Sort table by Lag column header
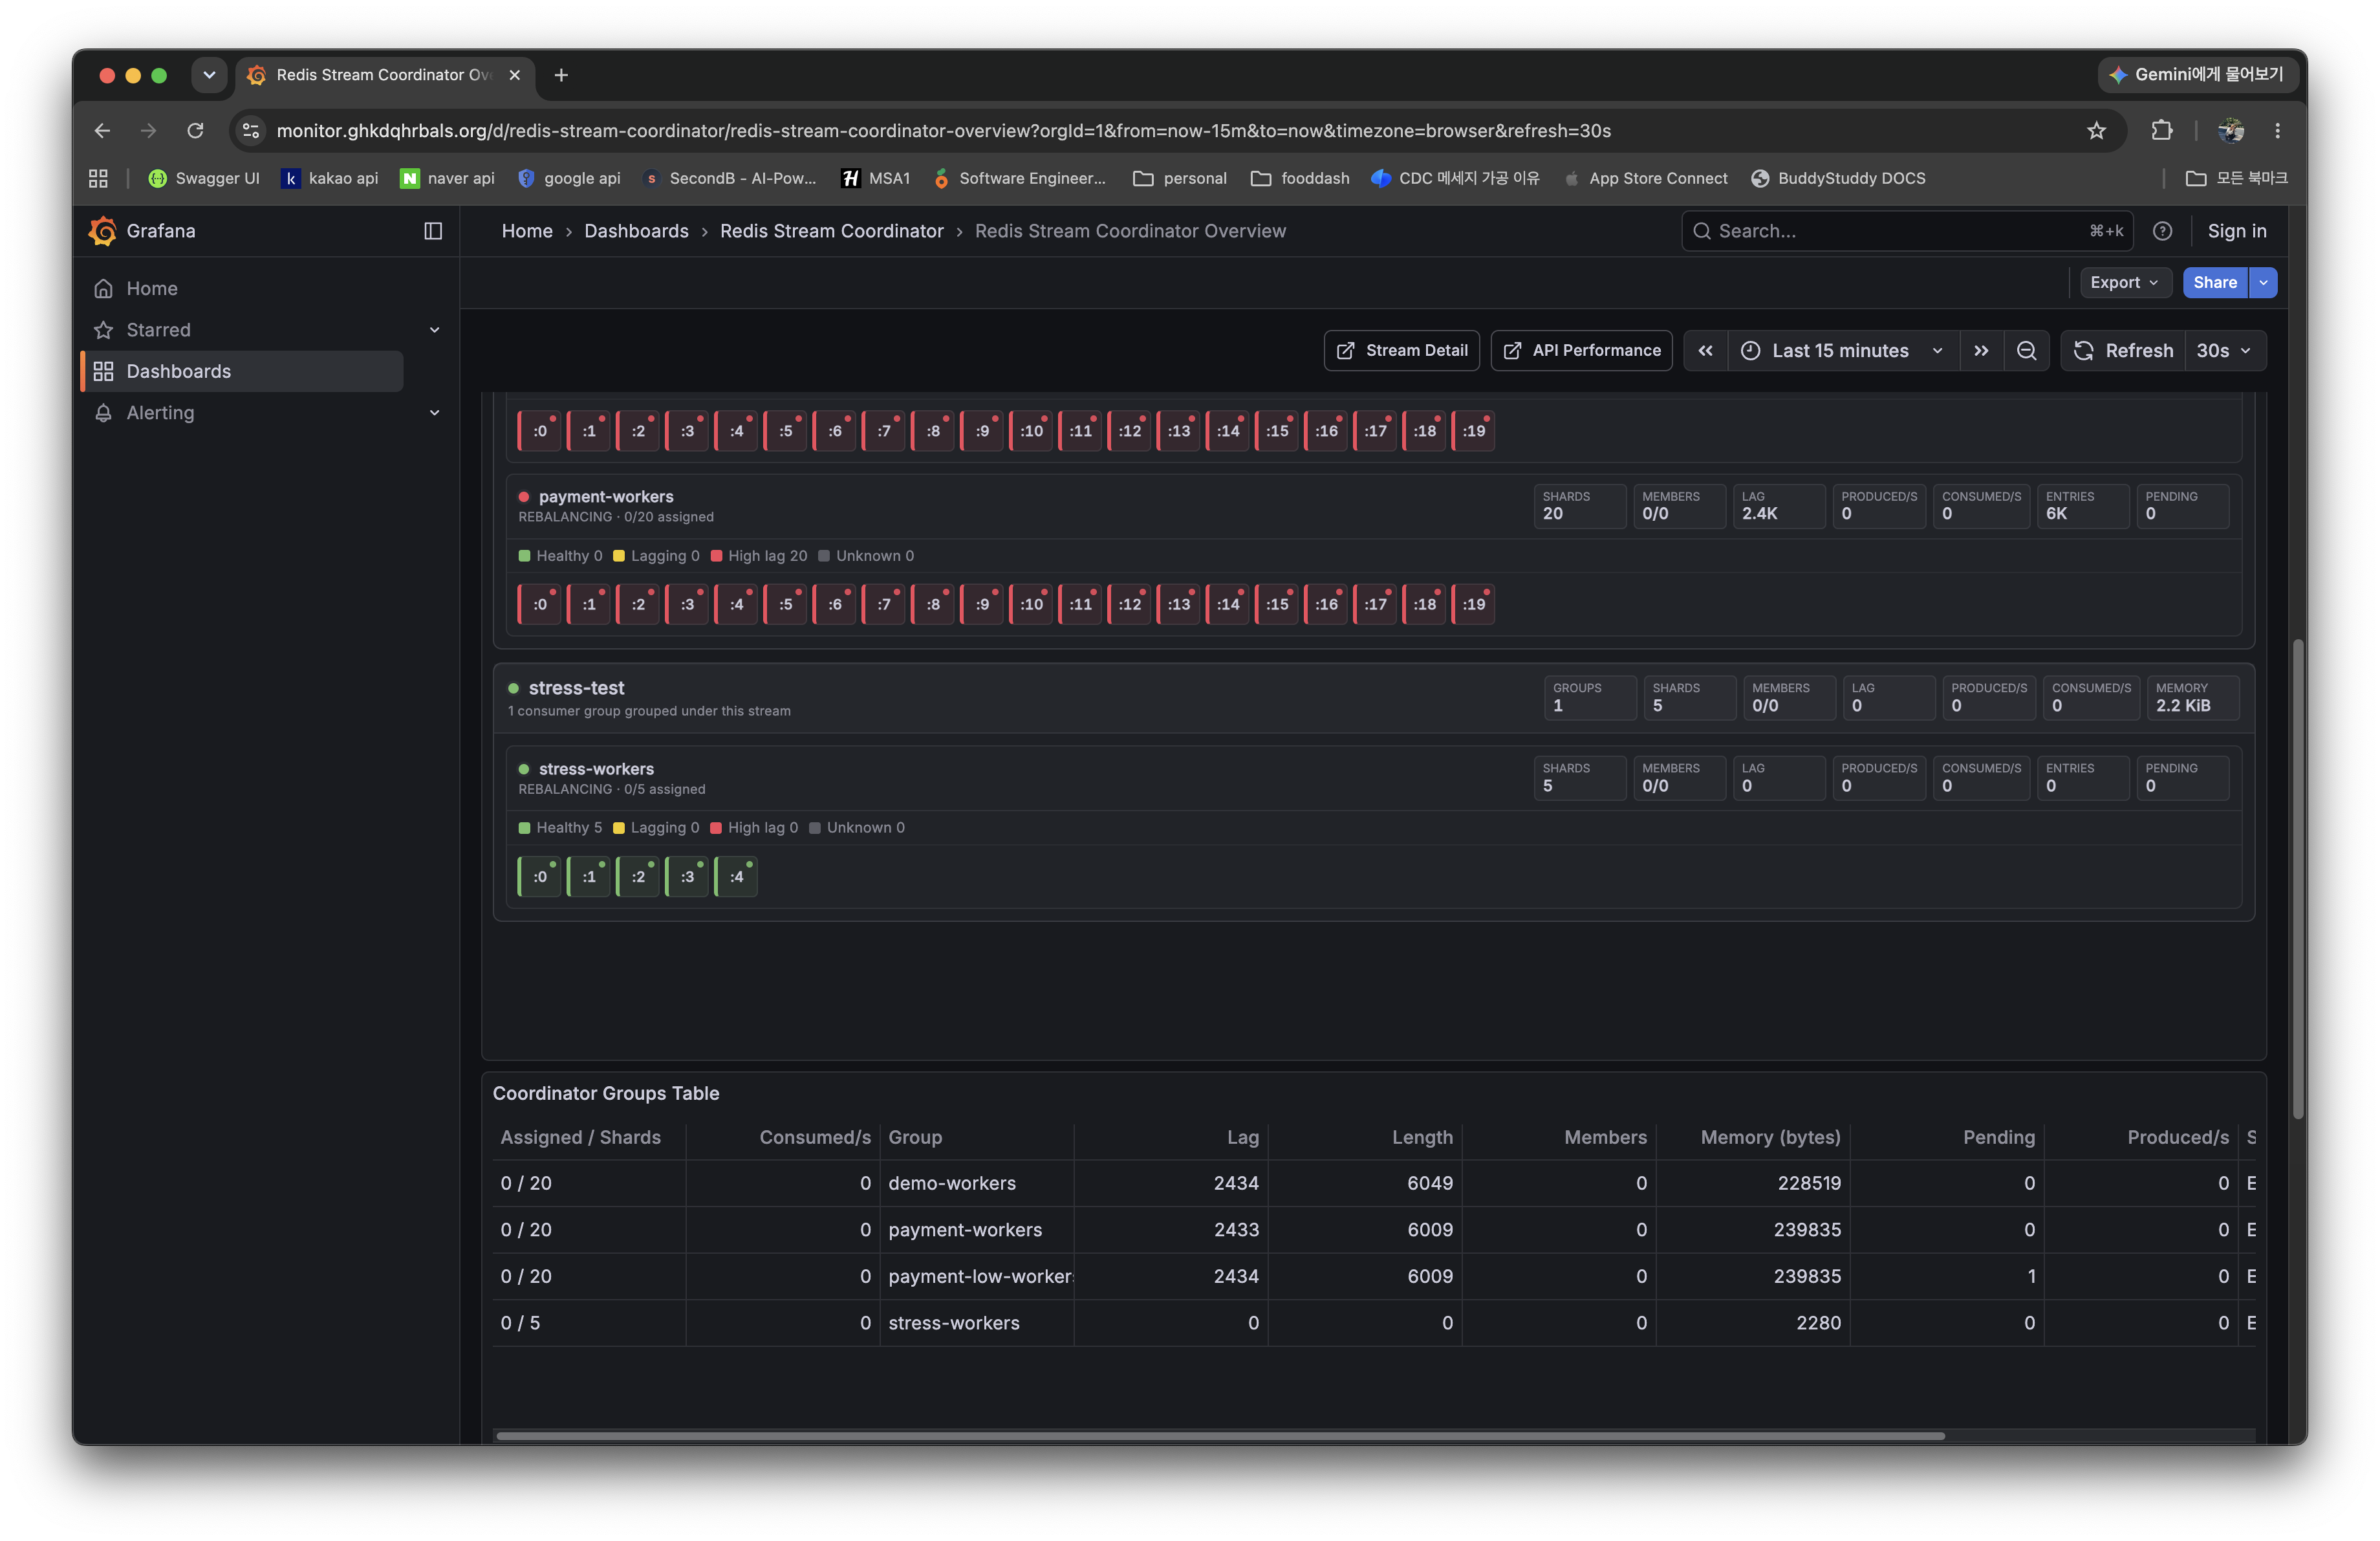Image resolution: width=2380 pixels, height=1541 pixels. (1243, 1138)
